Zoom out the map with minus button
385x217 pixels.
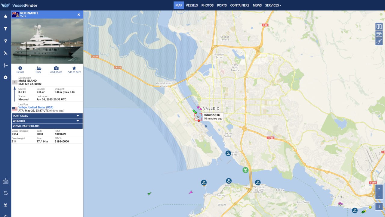(x=379, y=196)
